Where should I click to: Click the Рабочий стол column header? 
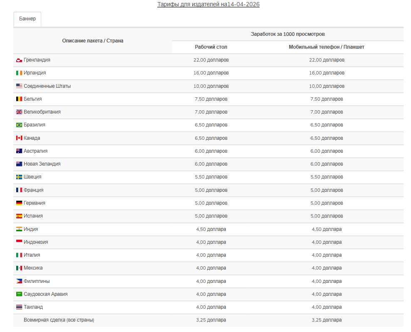211,47
